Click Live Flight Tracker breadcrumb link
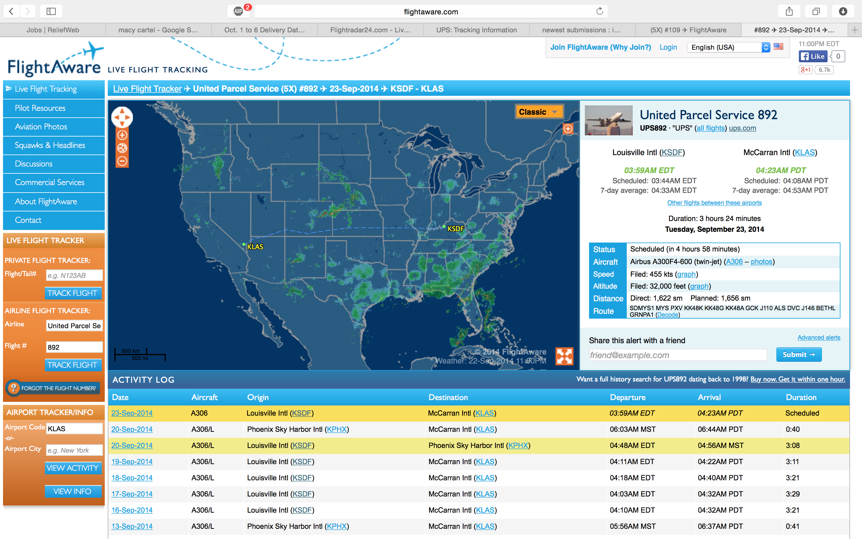The height and width of the screenshot is (539, 862). [x=148, y=89]
